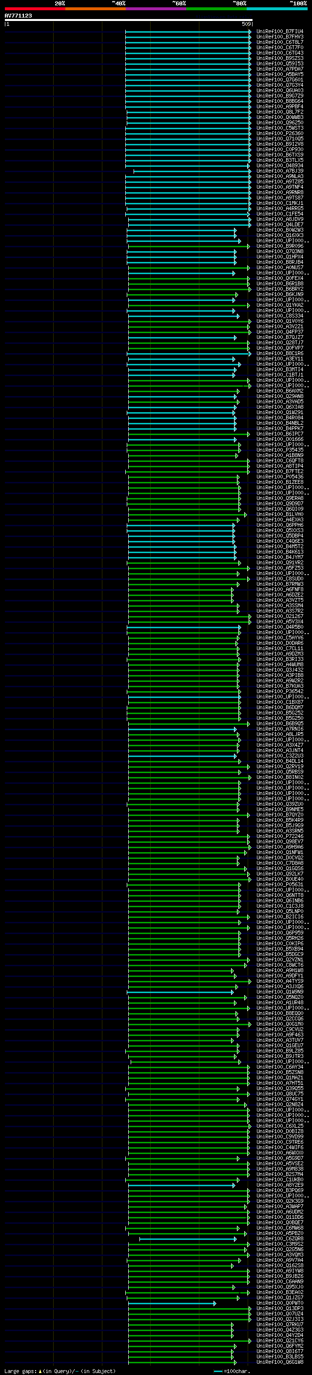This screenshot has width=312, height=1375.
Task: Select hit label UniRef100_A9NLA3
Action: tap(280, 176)
